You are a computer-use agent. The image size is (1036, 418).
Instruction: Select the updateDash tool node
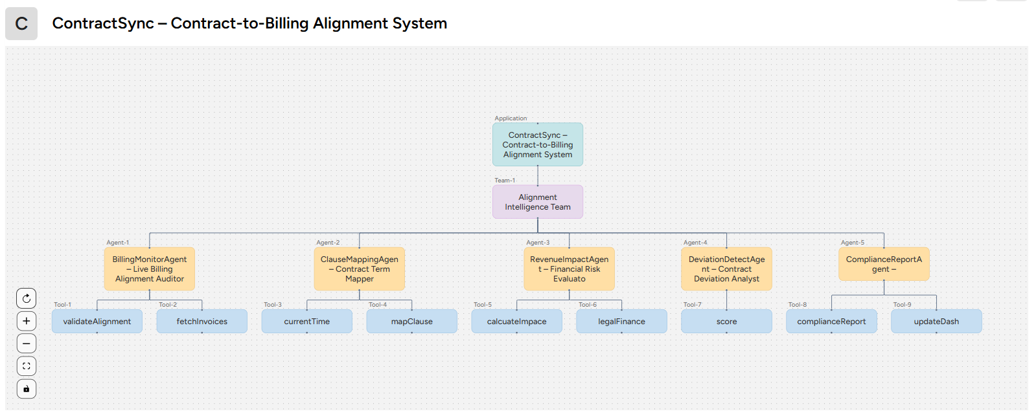point(936,322)
